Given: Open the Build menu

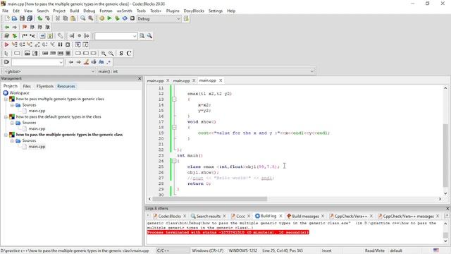Looking at the screenshot, I should (74, 11).
